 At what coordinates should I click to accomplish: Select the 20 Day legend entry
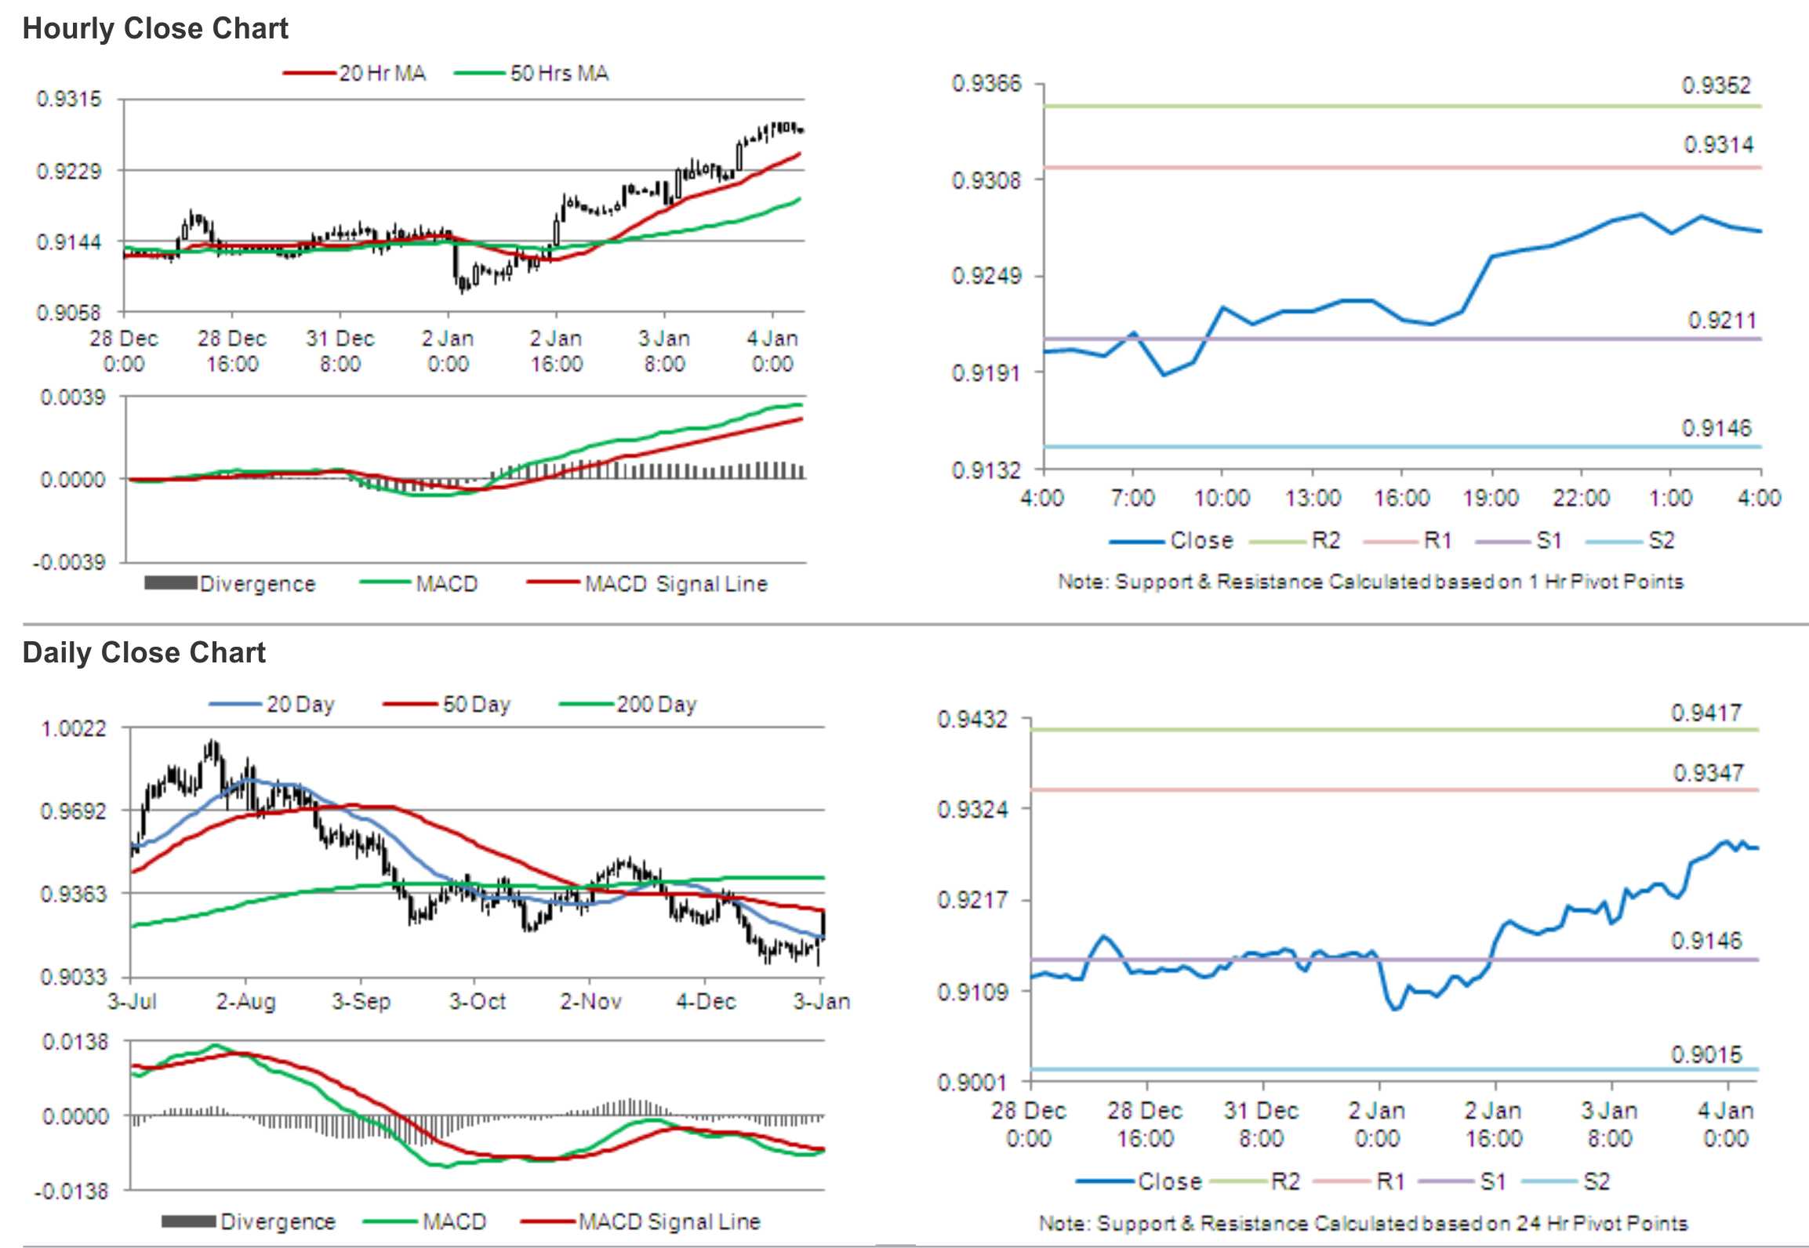[272, 704]
